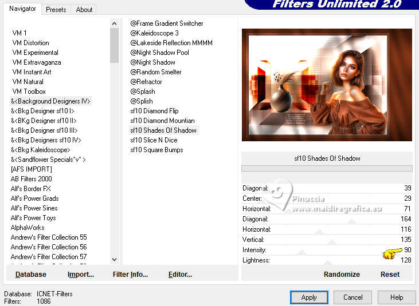Choose the @Night Shadow filter
The image size is (419, 306).
(x=152, y=62)
